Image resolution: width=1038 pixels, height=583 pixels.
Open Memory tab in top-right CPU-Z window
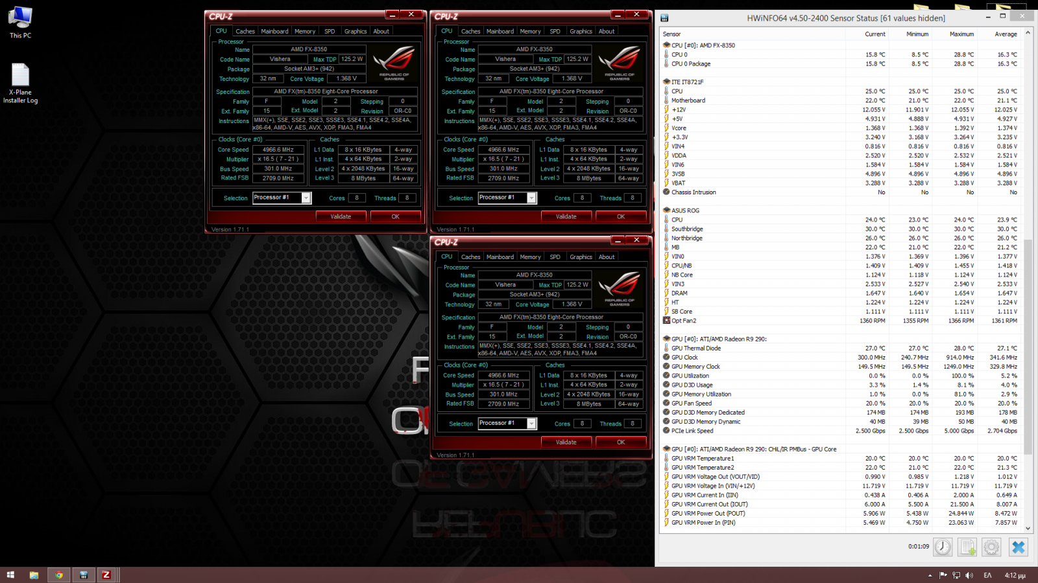tap(530, 31)
